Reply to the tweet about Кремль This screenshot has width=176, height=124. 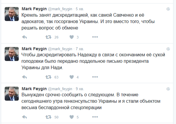pyautogui.click(x=25, y=37)
